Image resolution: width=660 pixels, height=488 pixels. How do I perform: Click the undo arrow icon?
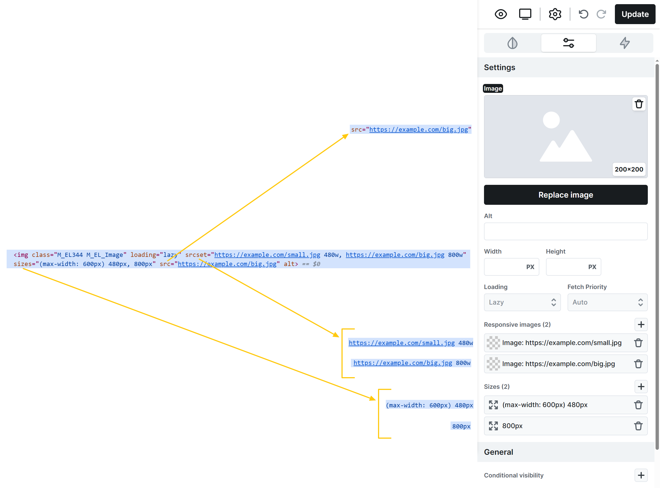click(x=583, y=14)
